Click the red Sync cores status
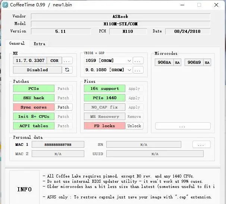This screenshot has height=204, width=226. click(34, 107)
